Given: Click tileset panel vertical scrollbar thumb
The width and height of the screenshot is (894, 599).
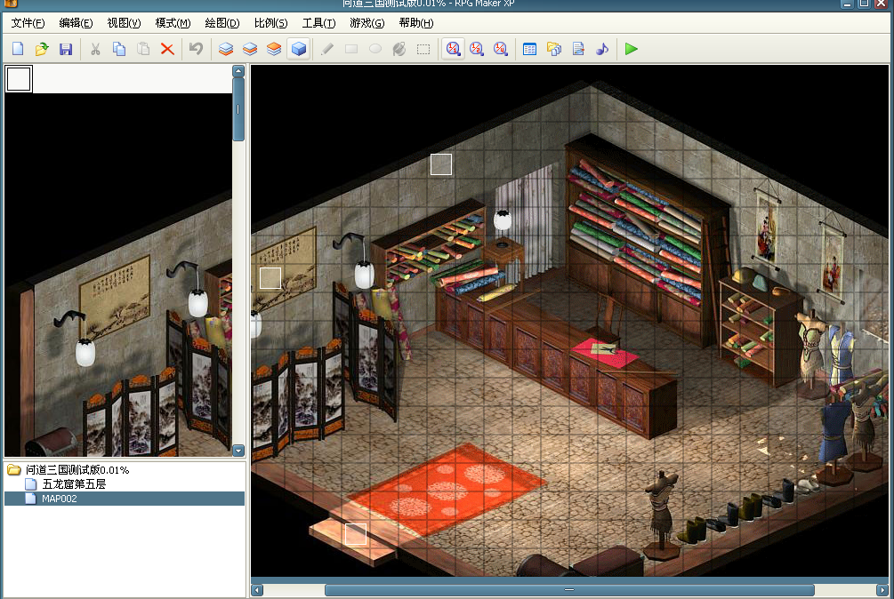Looking at the screenshot, I should [x=238, y=109].
